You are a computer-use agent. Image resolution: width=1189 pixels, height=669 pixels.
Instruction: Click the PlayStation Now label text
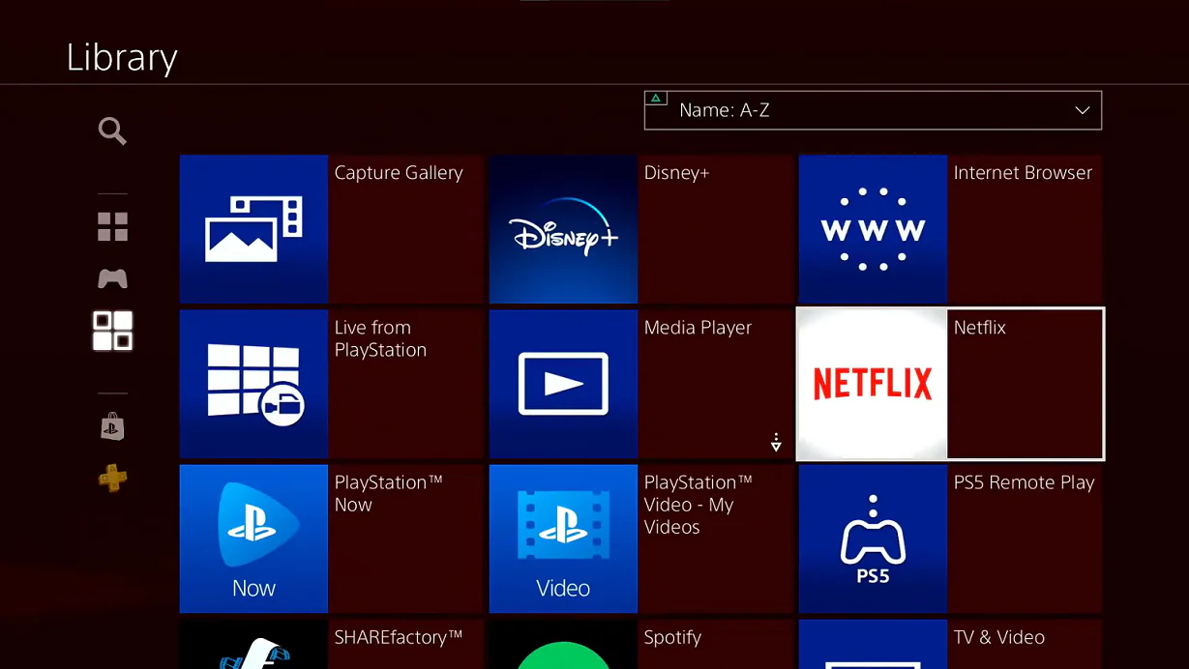coord(388,493)
